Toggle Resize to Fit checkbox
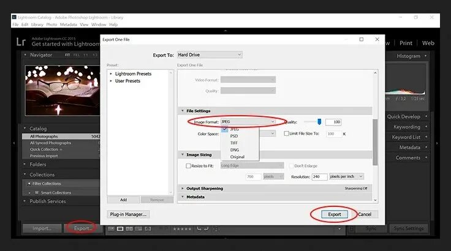 (x=188, y=166)
